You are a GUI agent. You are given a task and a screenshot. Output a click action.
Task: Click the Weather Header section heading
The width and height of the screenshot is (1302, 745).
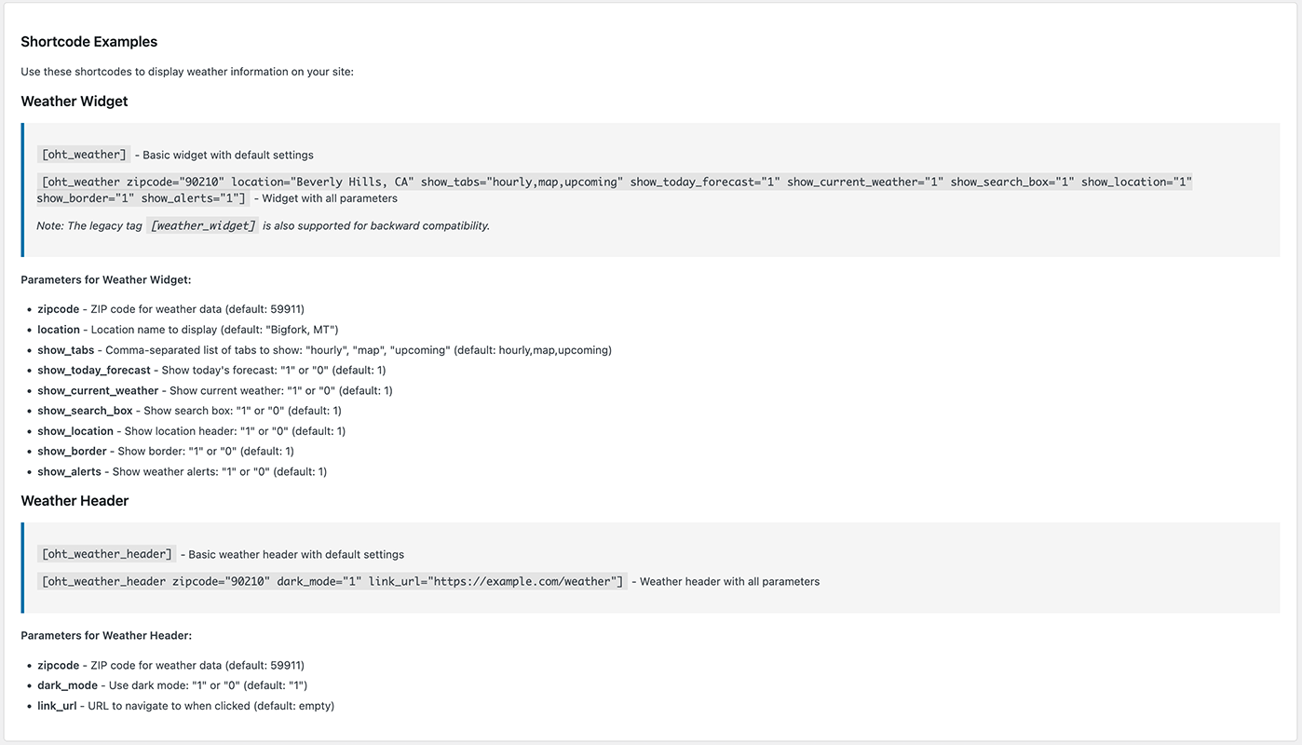coord(75,501)
